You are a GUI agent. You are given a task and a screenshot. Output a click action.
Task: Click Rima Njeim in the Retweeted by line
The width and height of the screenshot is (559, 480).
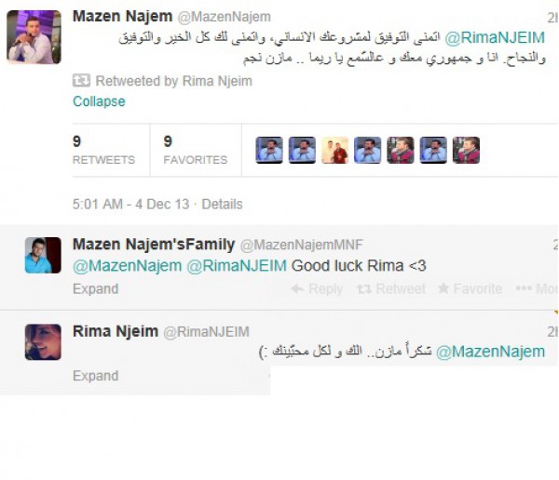[x=217, y=81]
